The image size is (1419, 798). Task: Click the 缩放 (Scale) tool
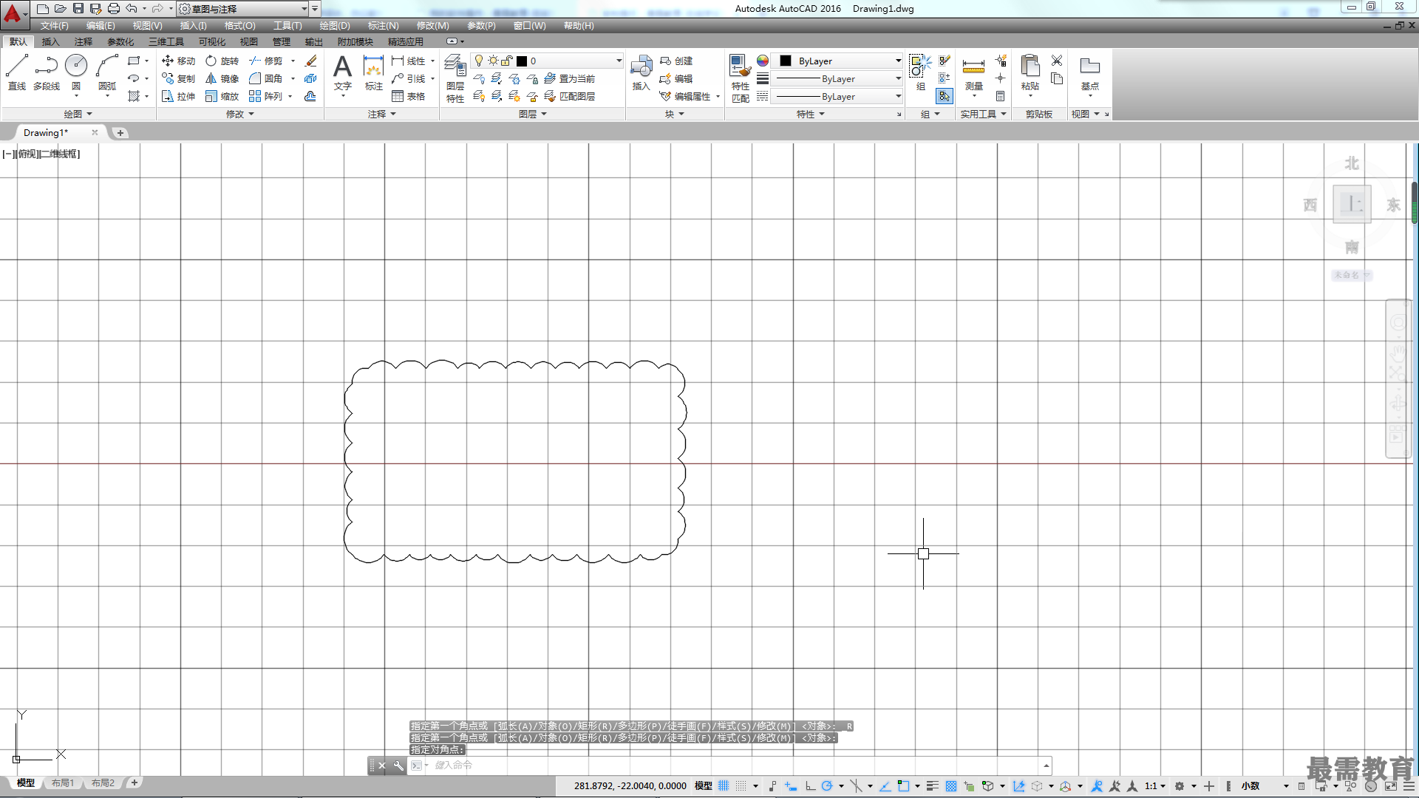222,96
